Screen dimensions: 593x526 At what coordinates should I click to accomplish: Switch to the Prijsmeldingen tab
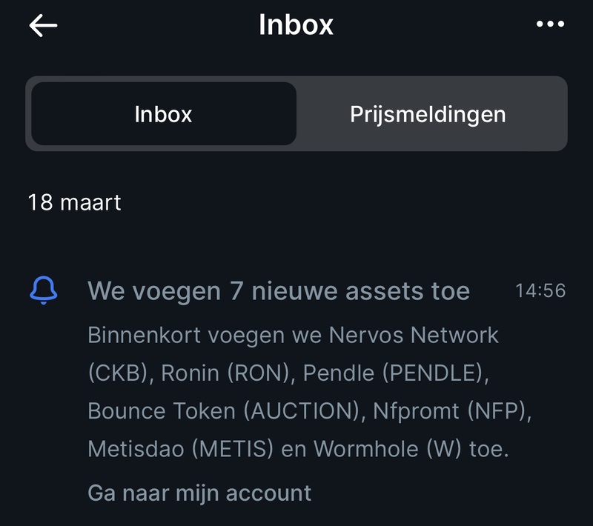coord(428,114)
